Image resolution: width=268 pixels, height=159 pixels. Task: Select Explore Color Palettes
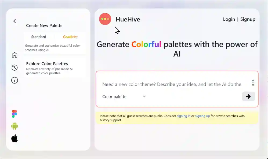pyautogui.click(x=47, y=64)
